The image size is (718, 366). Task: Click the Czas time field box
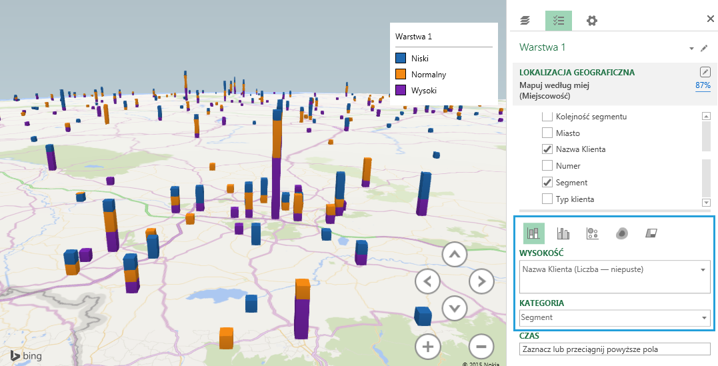click(x=615, y=349)
